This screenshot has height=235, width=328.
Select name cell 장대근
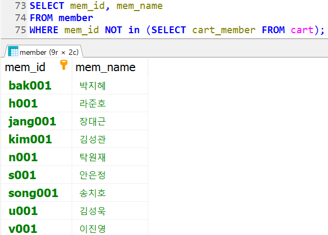click(x=110, y=121)
